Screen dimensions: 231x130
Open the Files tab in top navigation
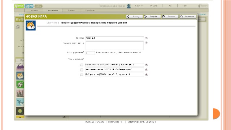71,10
